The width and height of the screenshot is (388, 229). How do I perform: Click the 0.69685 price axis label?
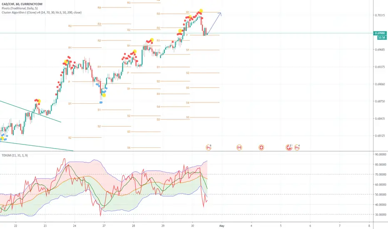[380, 50]
